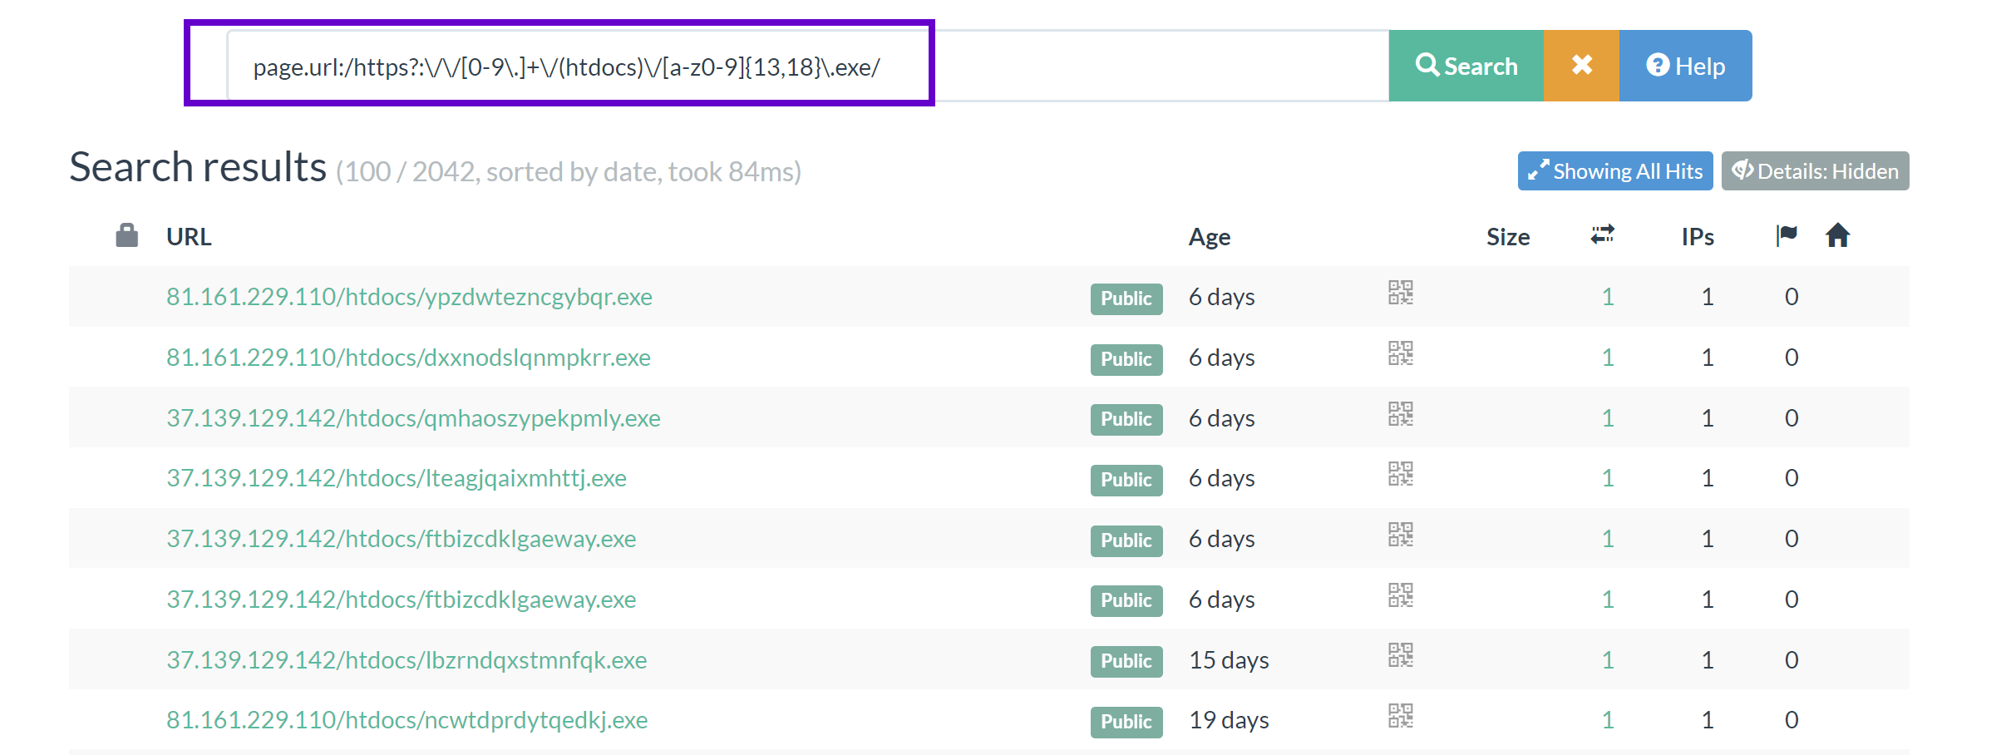Click the orange X clear icon
Image resolution: width=2006 pixels, height=755 pixels.
(1581, 65)
